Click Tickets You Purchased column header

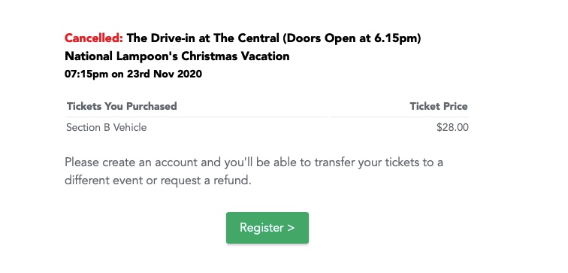[122, 106]
